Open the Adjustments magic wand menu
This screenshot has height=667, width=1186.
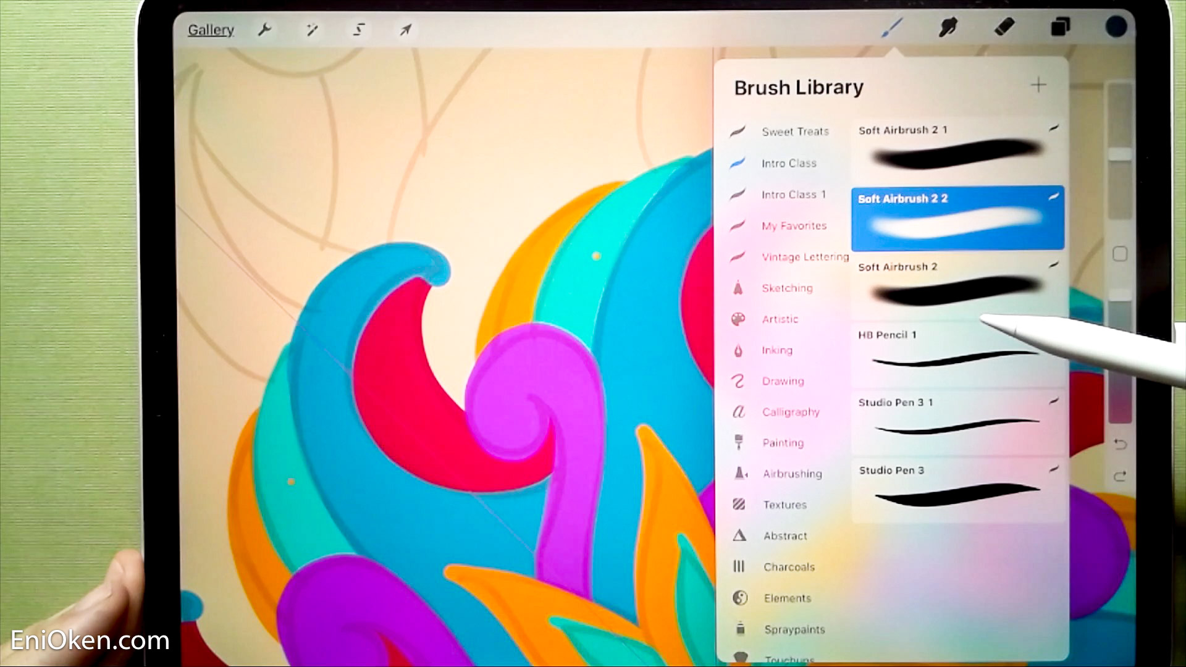[312, 29]
